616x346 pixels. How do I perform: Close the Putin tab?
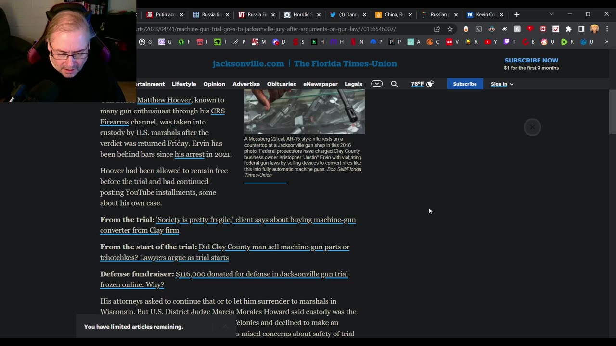click(181, 15)
